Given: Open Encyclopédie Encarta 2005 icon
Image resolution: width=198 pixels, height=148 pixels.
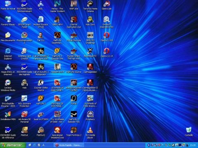Looking at the screenshot, I should click(8, 98).
